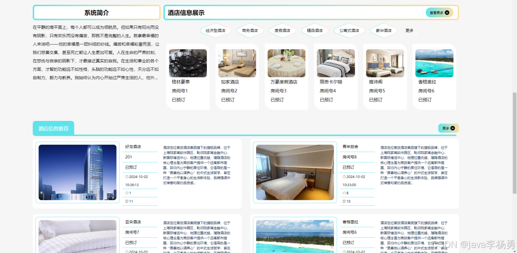The image size is (517, 253).
Task: Expand the 更多 category options
Action: point(409,30)
